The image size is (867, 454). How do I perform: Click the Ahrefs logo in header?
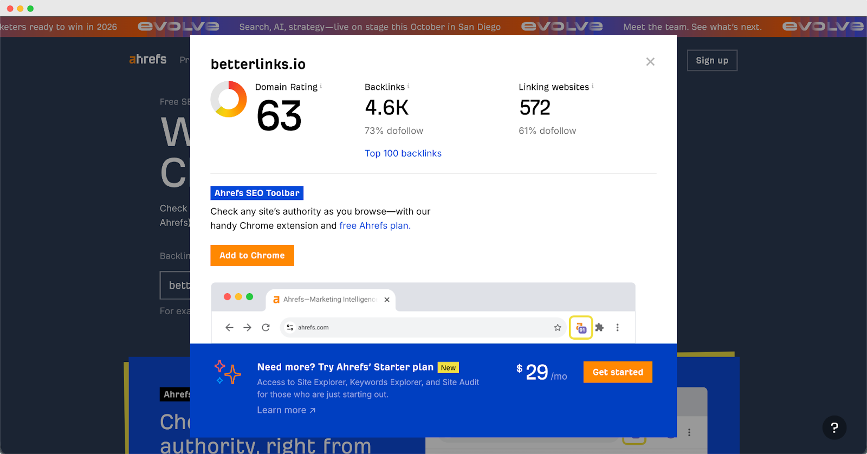coord(148,59)
